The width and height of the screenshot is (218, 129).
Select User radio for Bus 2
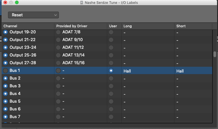pyautogui.click(x=111, y=78)
